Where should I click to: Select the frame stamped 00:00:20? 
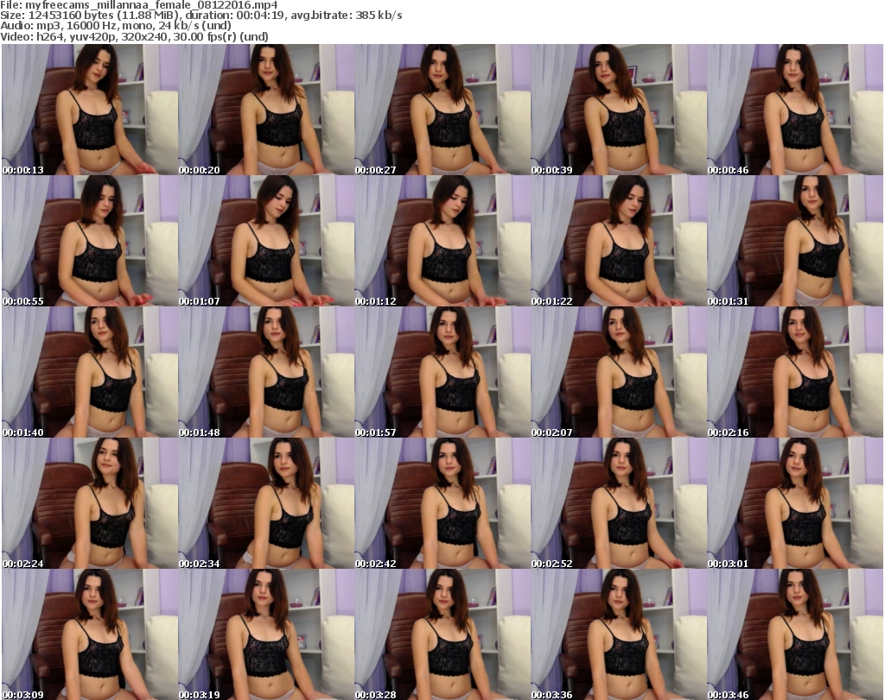(x=266, y=110)
